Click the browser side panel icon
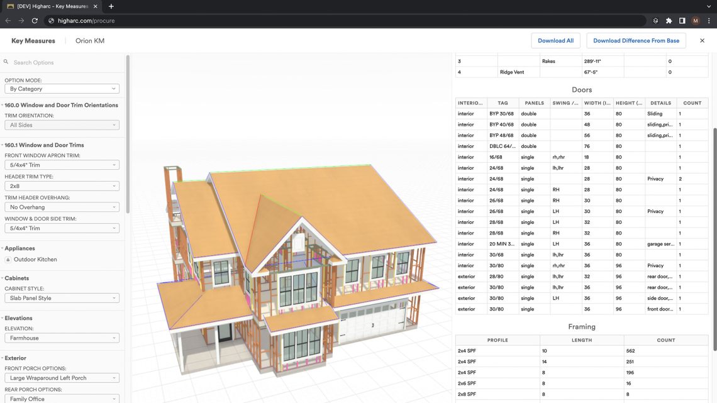 682,21
